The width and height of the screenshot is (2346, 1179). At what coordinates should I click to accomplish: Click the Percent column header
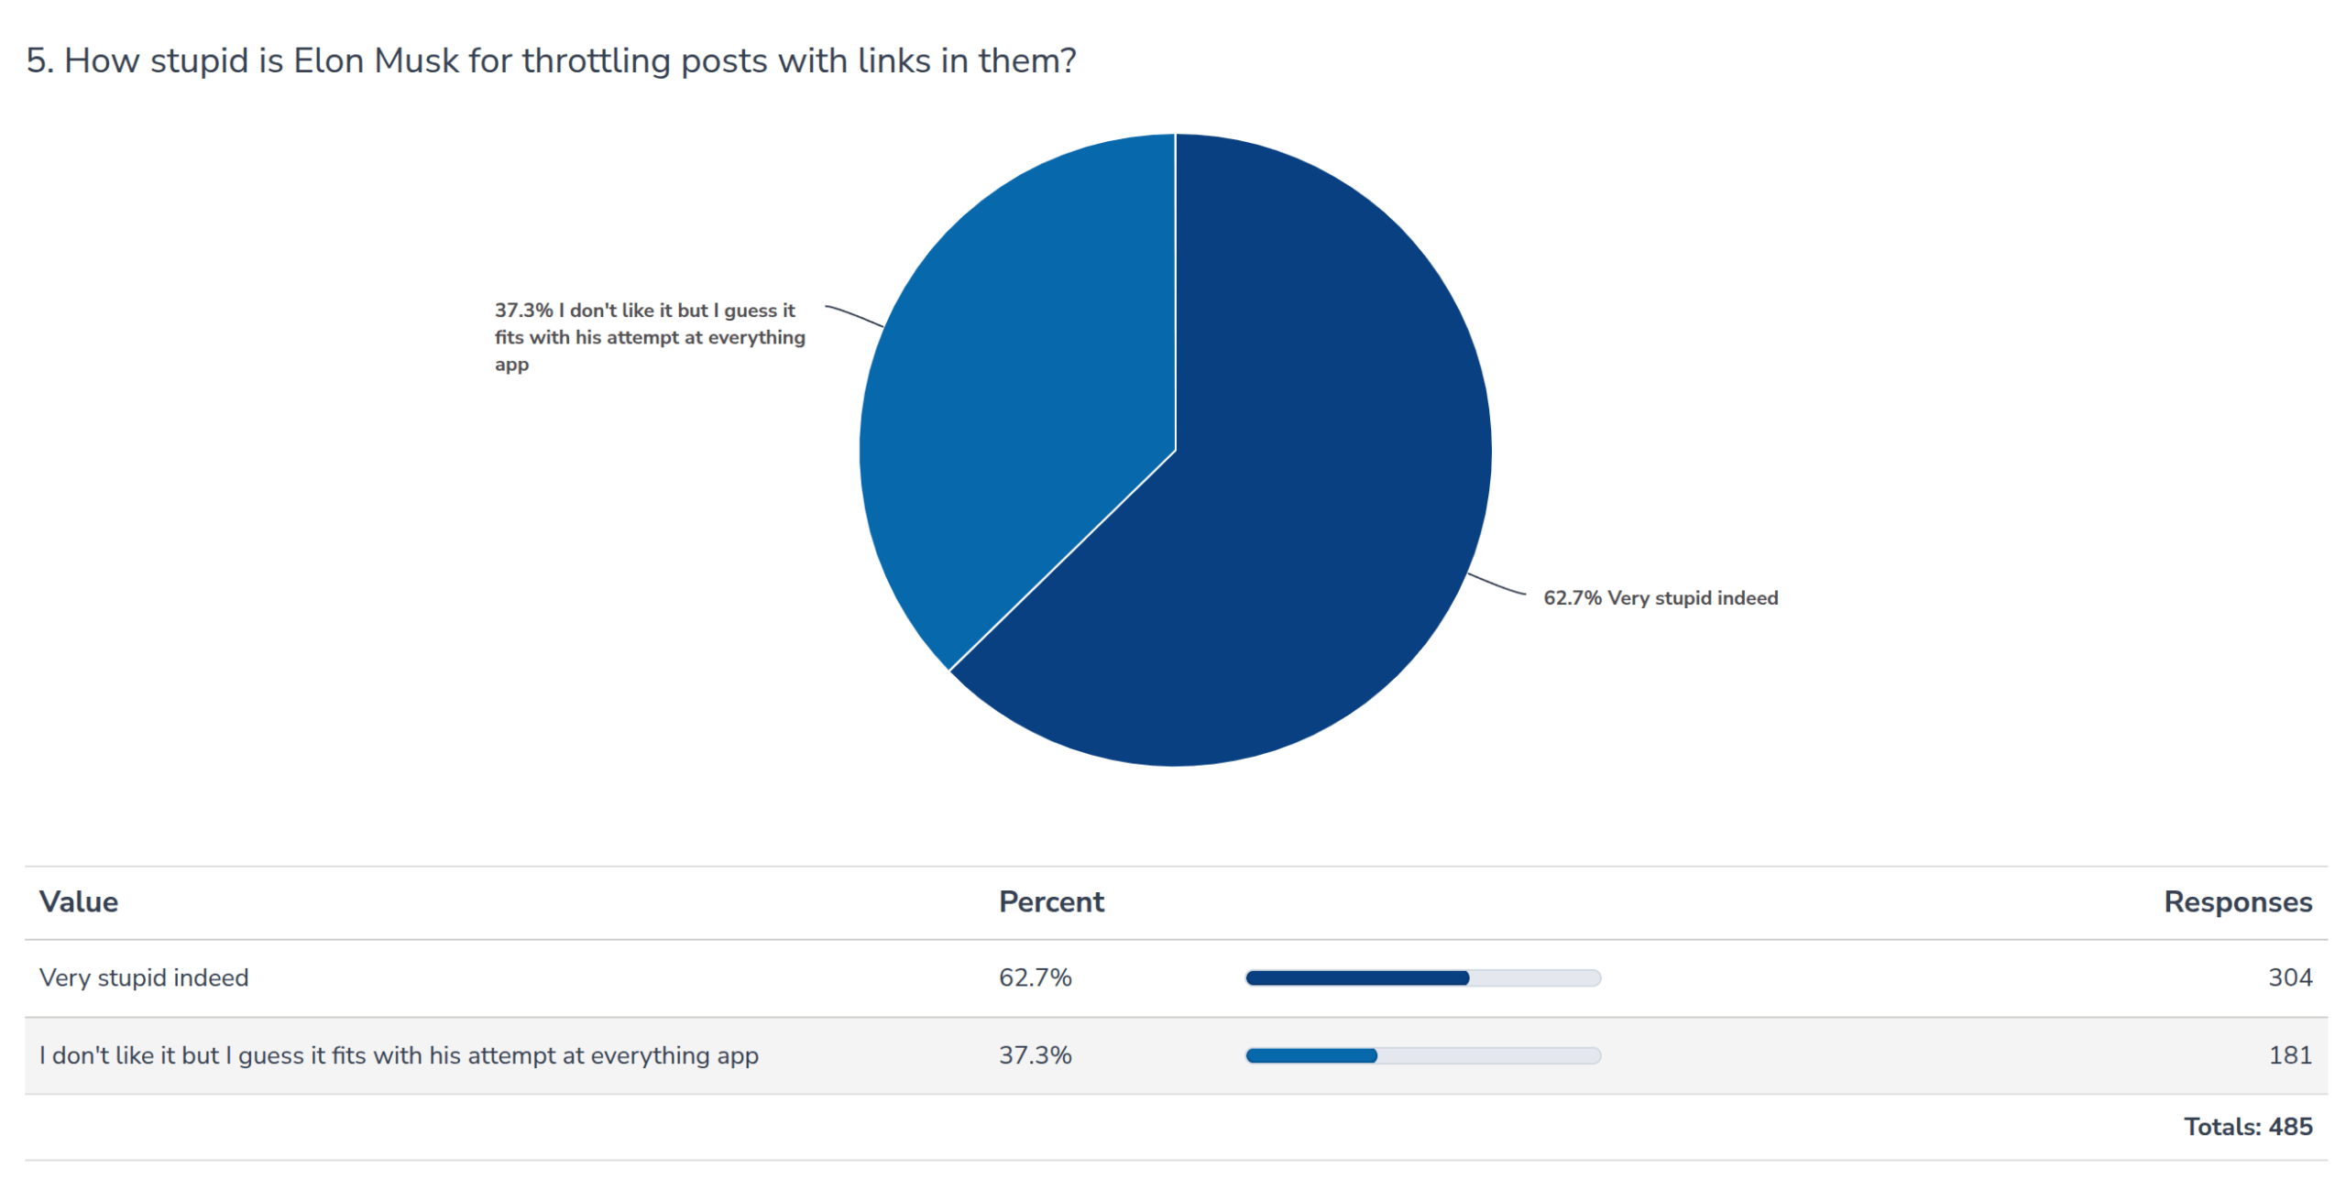click(x=1051, y=902)
